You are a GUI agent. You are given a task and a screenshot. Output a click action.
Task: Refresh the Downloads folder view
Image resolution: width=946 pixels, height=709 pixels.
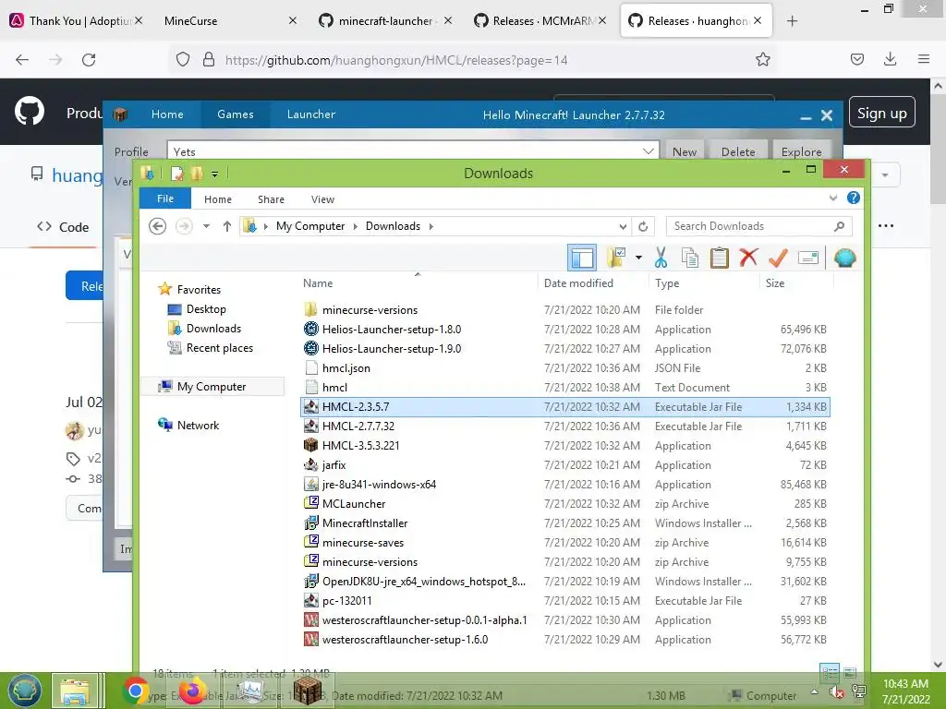coord(643,226)
